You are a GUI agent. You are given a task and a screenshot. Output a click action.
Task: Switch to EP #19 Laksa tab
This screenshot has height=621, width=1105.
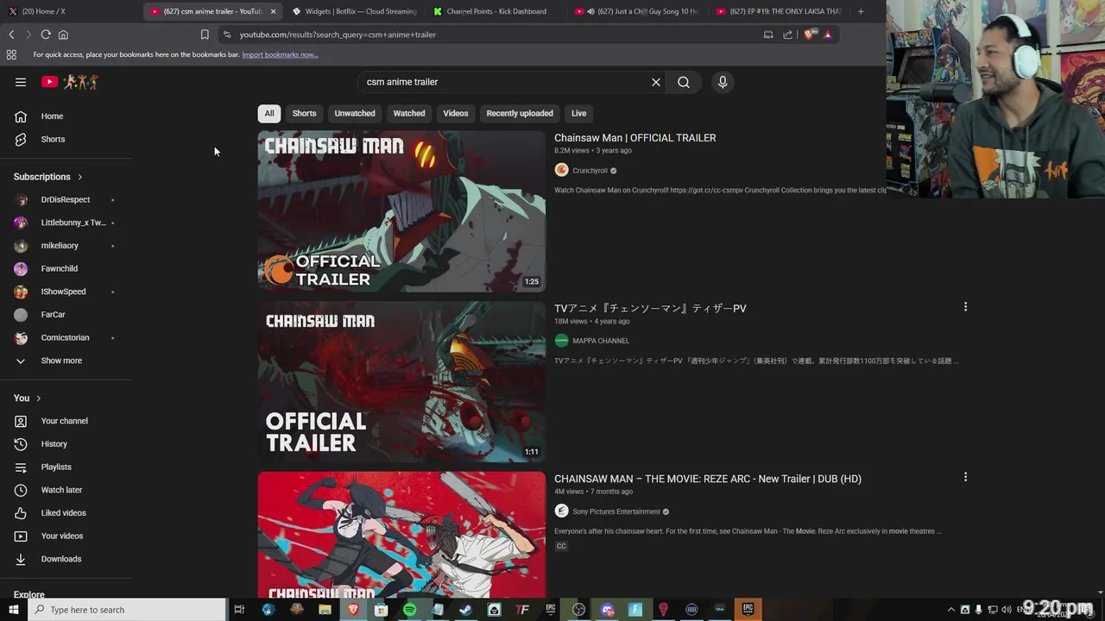(779, 11)
